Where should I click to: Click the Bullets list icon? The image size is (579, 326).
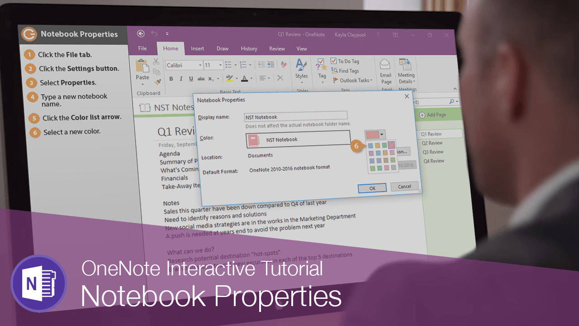tap(228, 64)
